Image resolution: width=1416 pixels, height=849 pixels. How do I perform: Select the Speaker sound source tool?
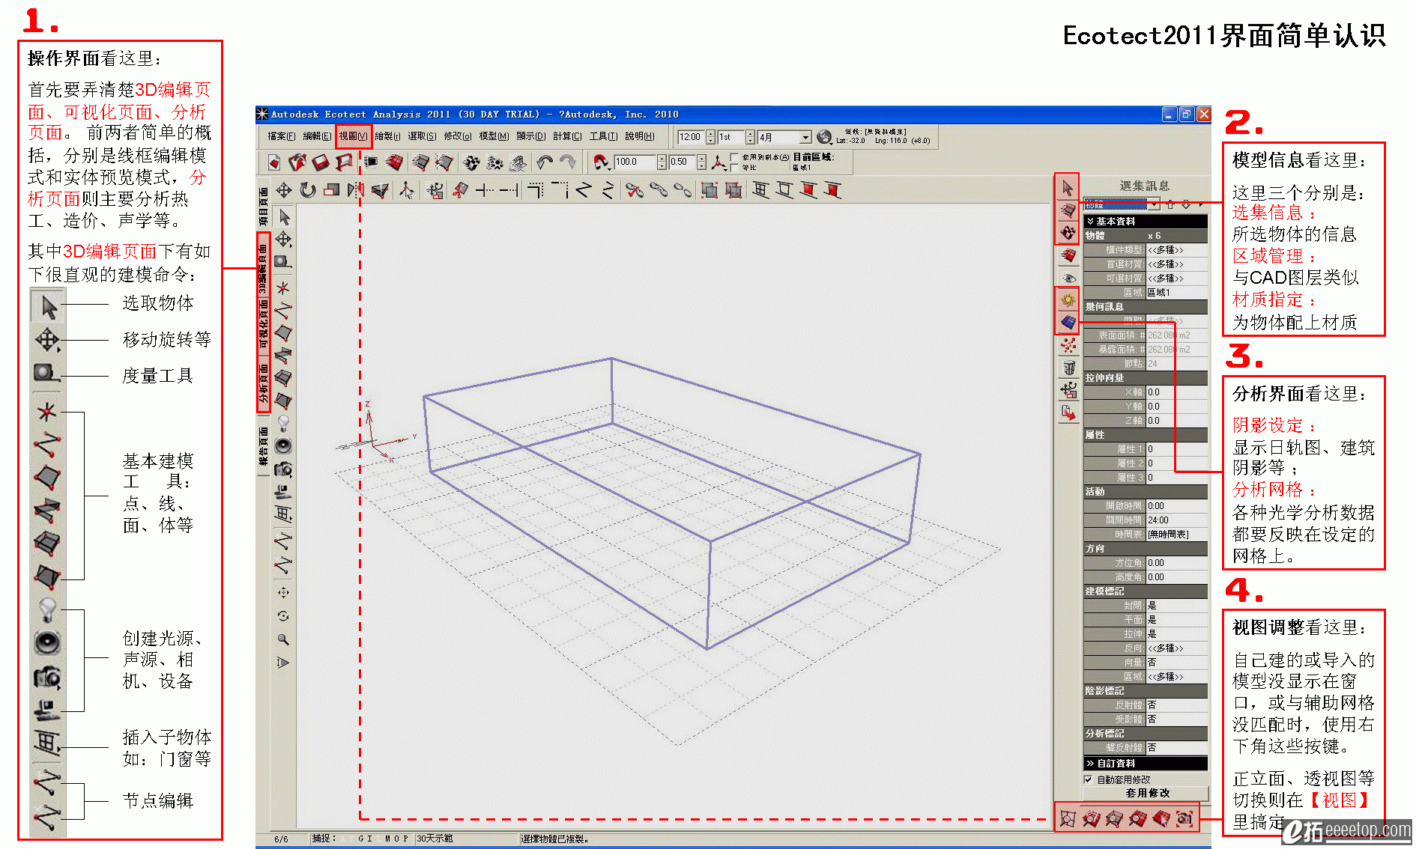pyautogui.click(x=283, y=446)
